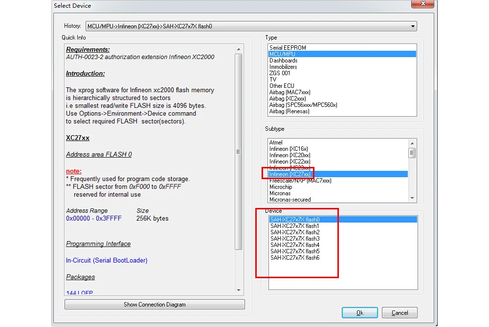Open the History dropdown arrow
The image size is (489, 327).
tap(413, 26)
